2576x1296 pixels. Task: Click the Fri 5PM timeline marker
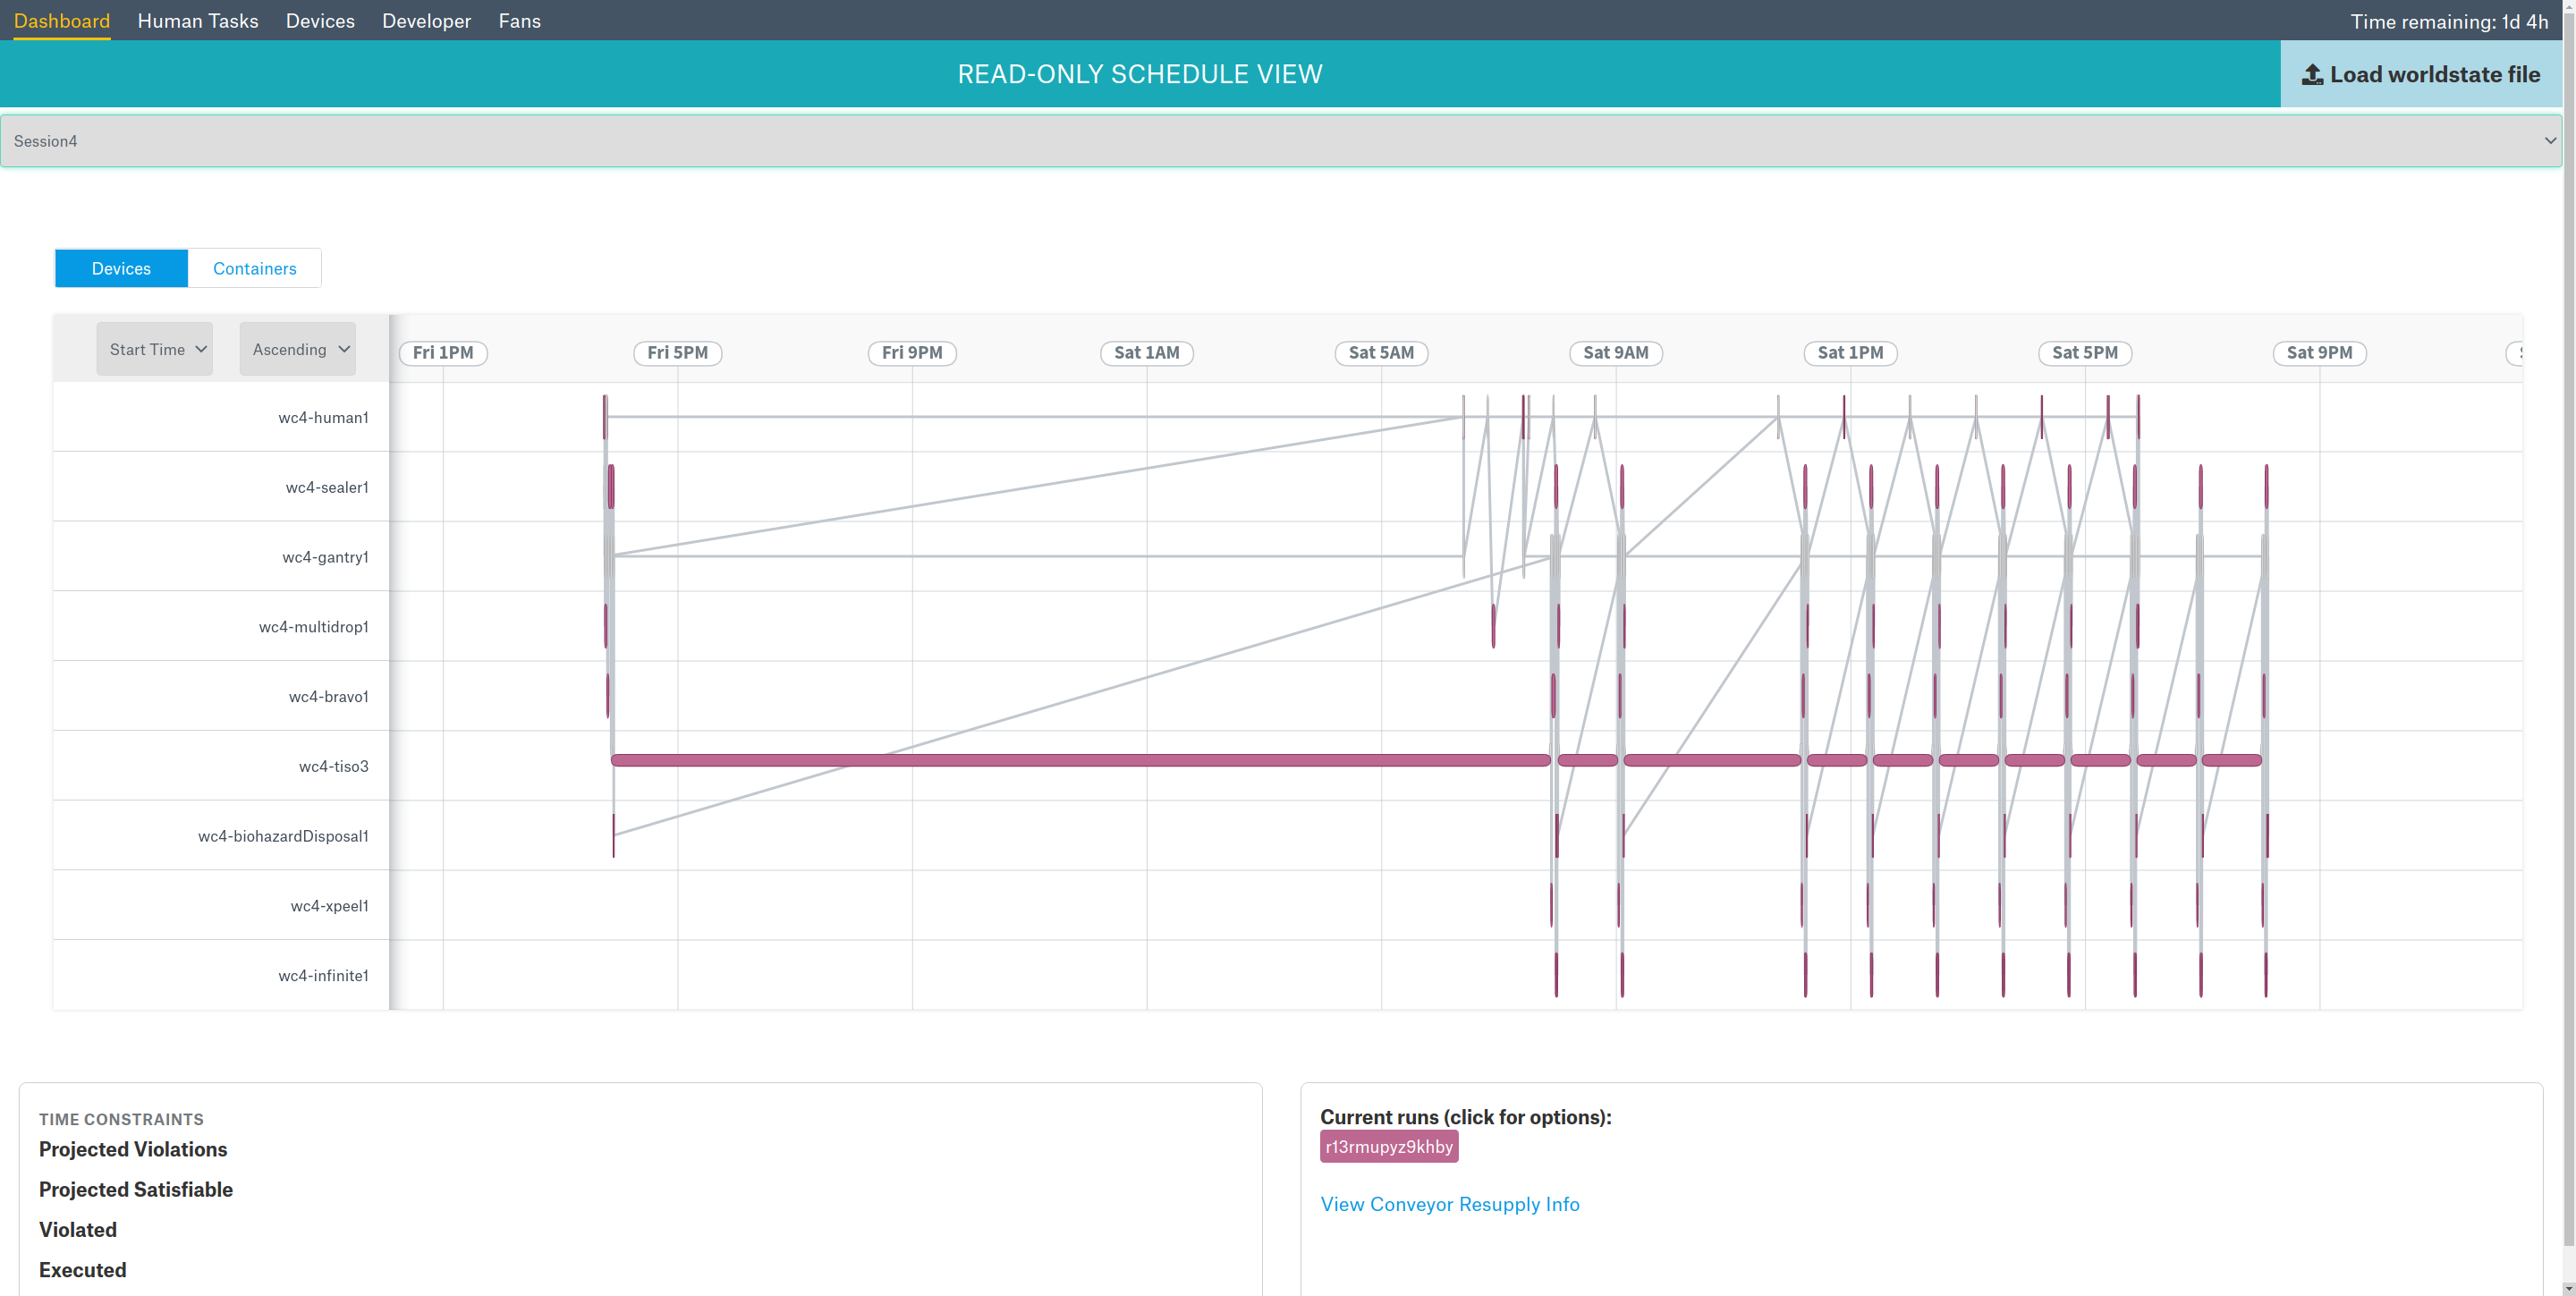coord(677,353)
